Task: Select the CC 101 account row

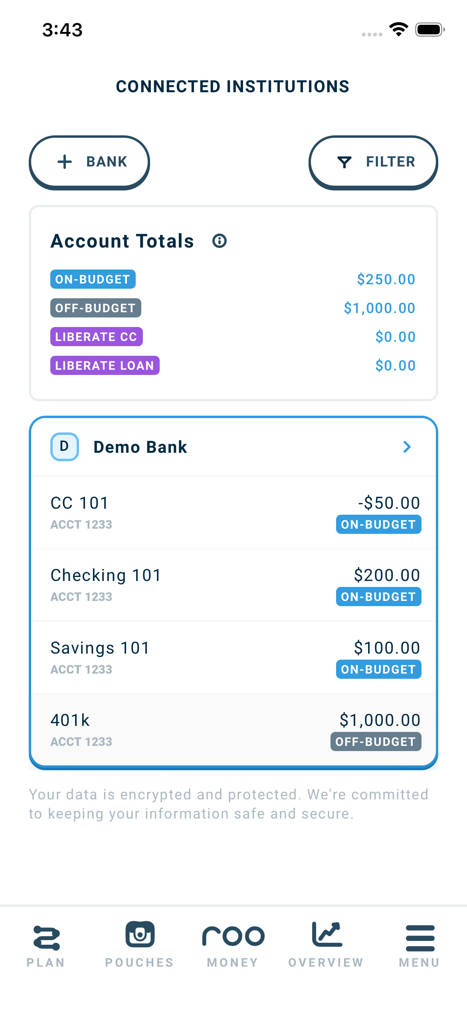Action: tap(234, 512)
